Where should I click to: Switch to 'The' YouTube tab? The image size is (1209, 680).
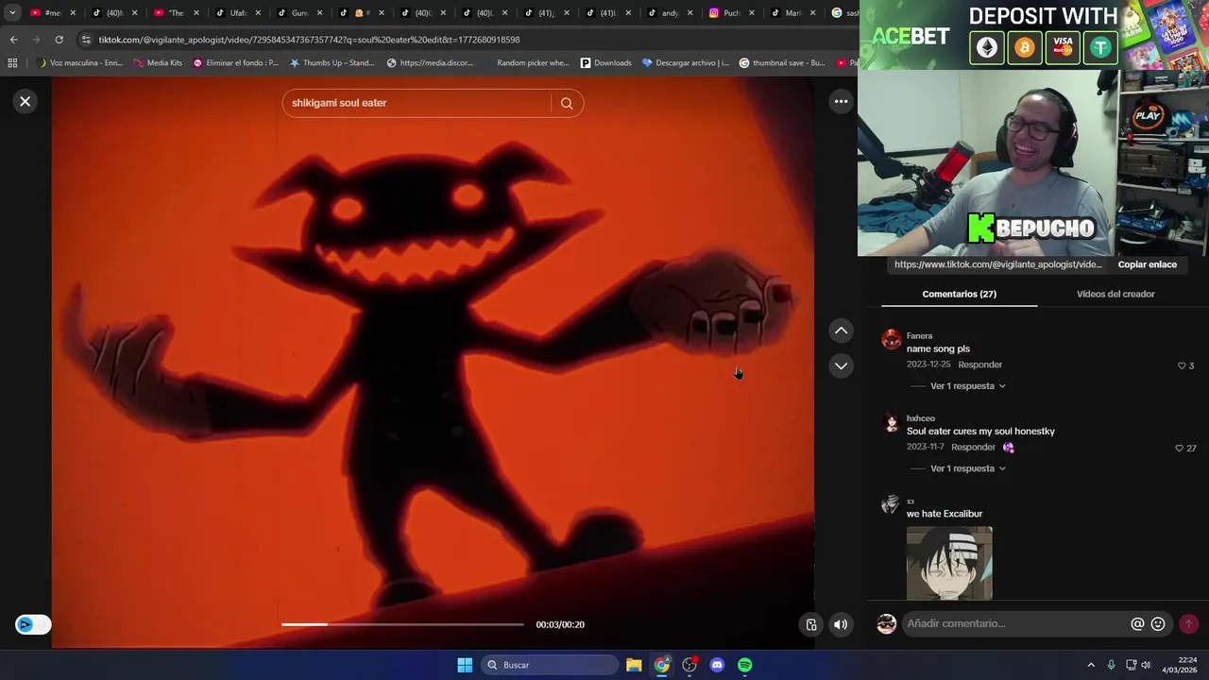[176, 13]
